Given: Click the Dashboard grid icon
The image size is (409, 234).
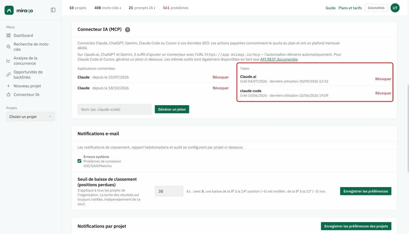Looking at the screenshot, I should 9,36.
